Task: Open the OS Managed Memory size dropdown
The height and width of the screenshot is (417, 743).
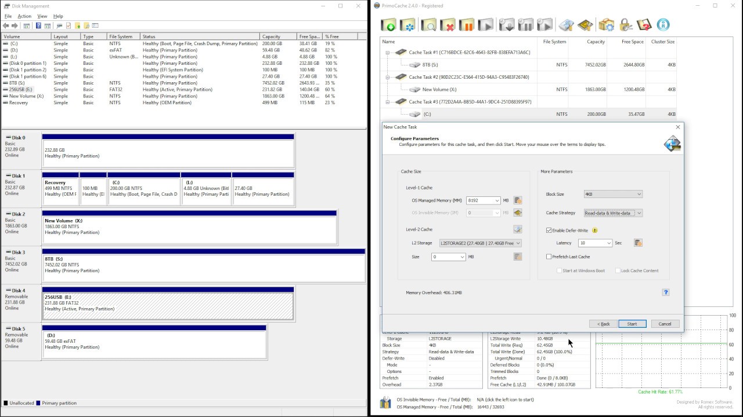Action: [x=497, y=200]
